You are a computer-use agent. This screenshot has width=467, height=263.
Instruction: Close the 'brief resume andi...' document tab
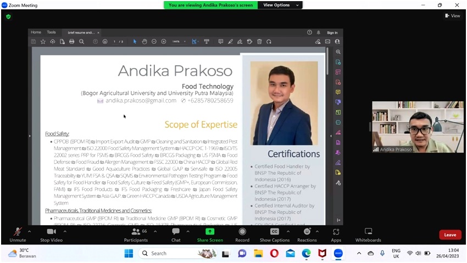point(98,33)
